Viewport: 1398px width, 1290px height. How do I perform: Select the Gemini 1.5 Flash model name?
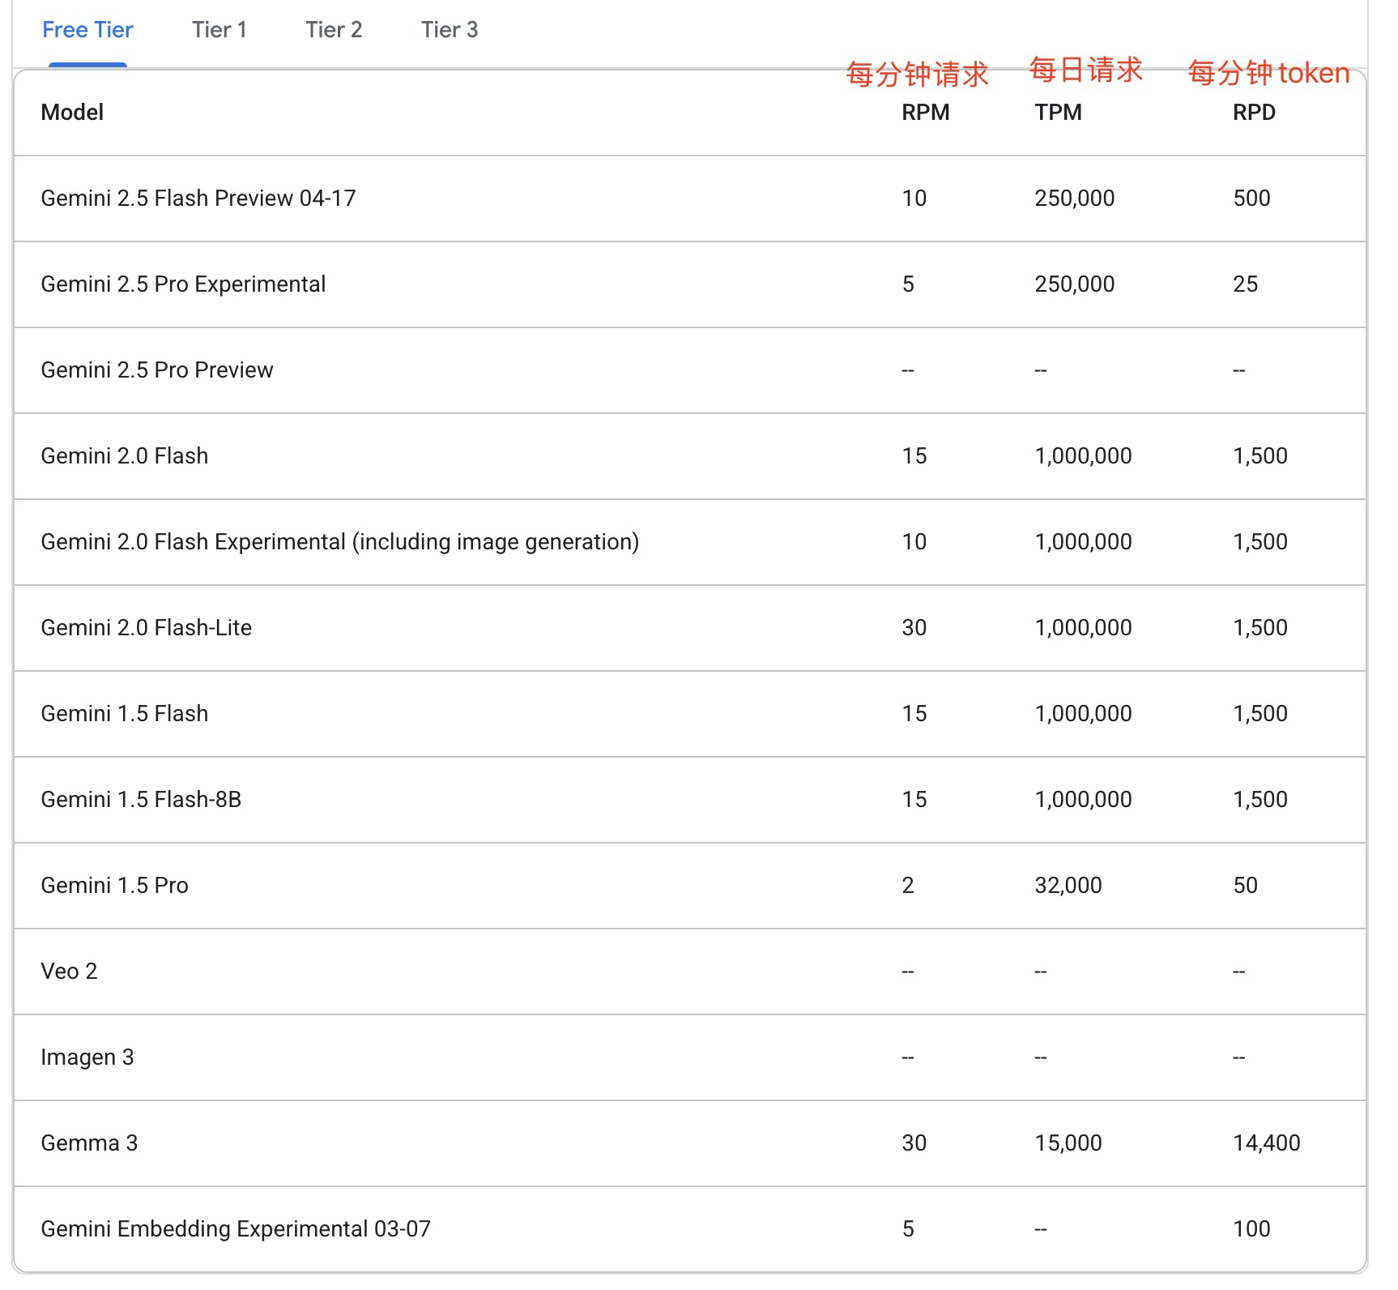(125, 713)
